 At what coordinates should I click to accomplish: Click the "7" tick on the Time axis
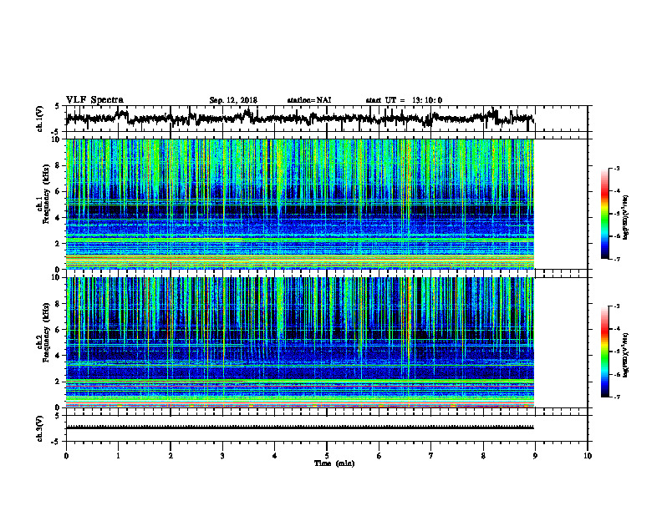[x=431, y=455]
